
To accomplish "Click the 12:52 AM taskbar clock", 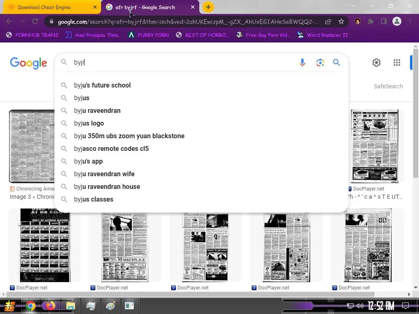I will click(x=381, y=306).
